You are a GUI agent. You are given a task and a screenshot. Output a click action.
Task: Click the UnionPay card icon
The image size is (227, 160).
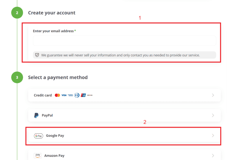coord(83,95)
